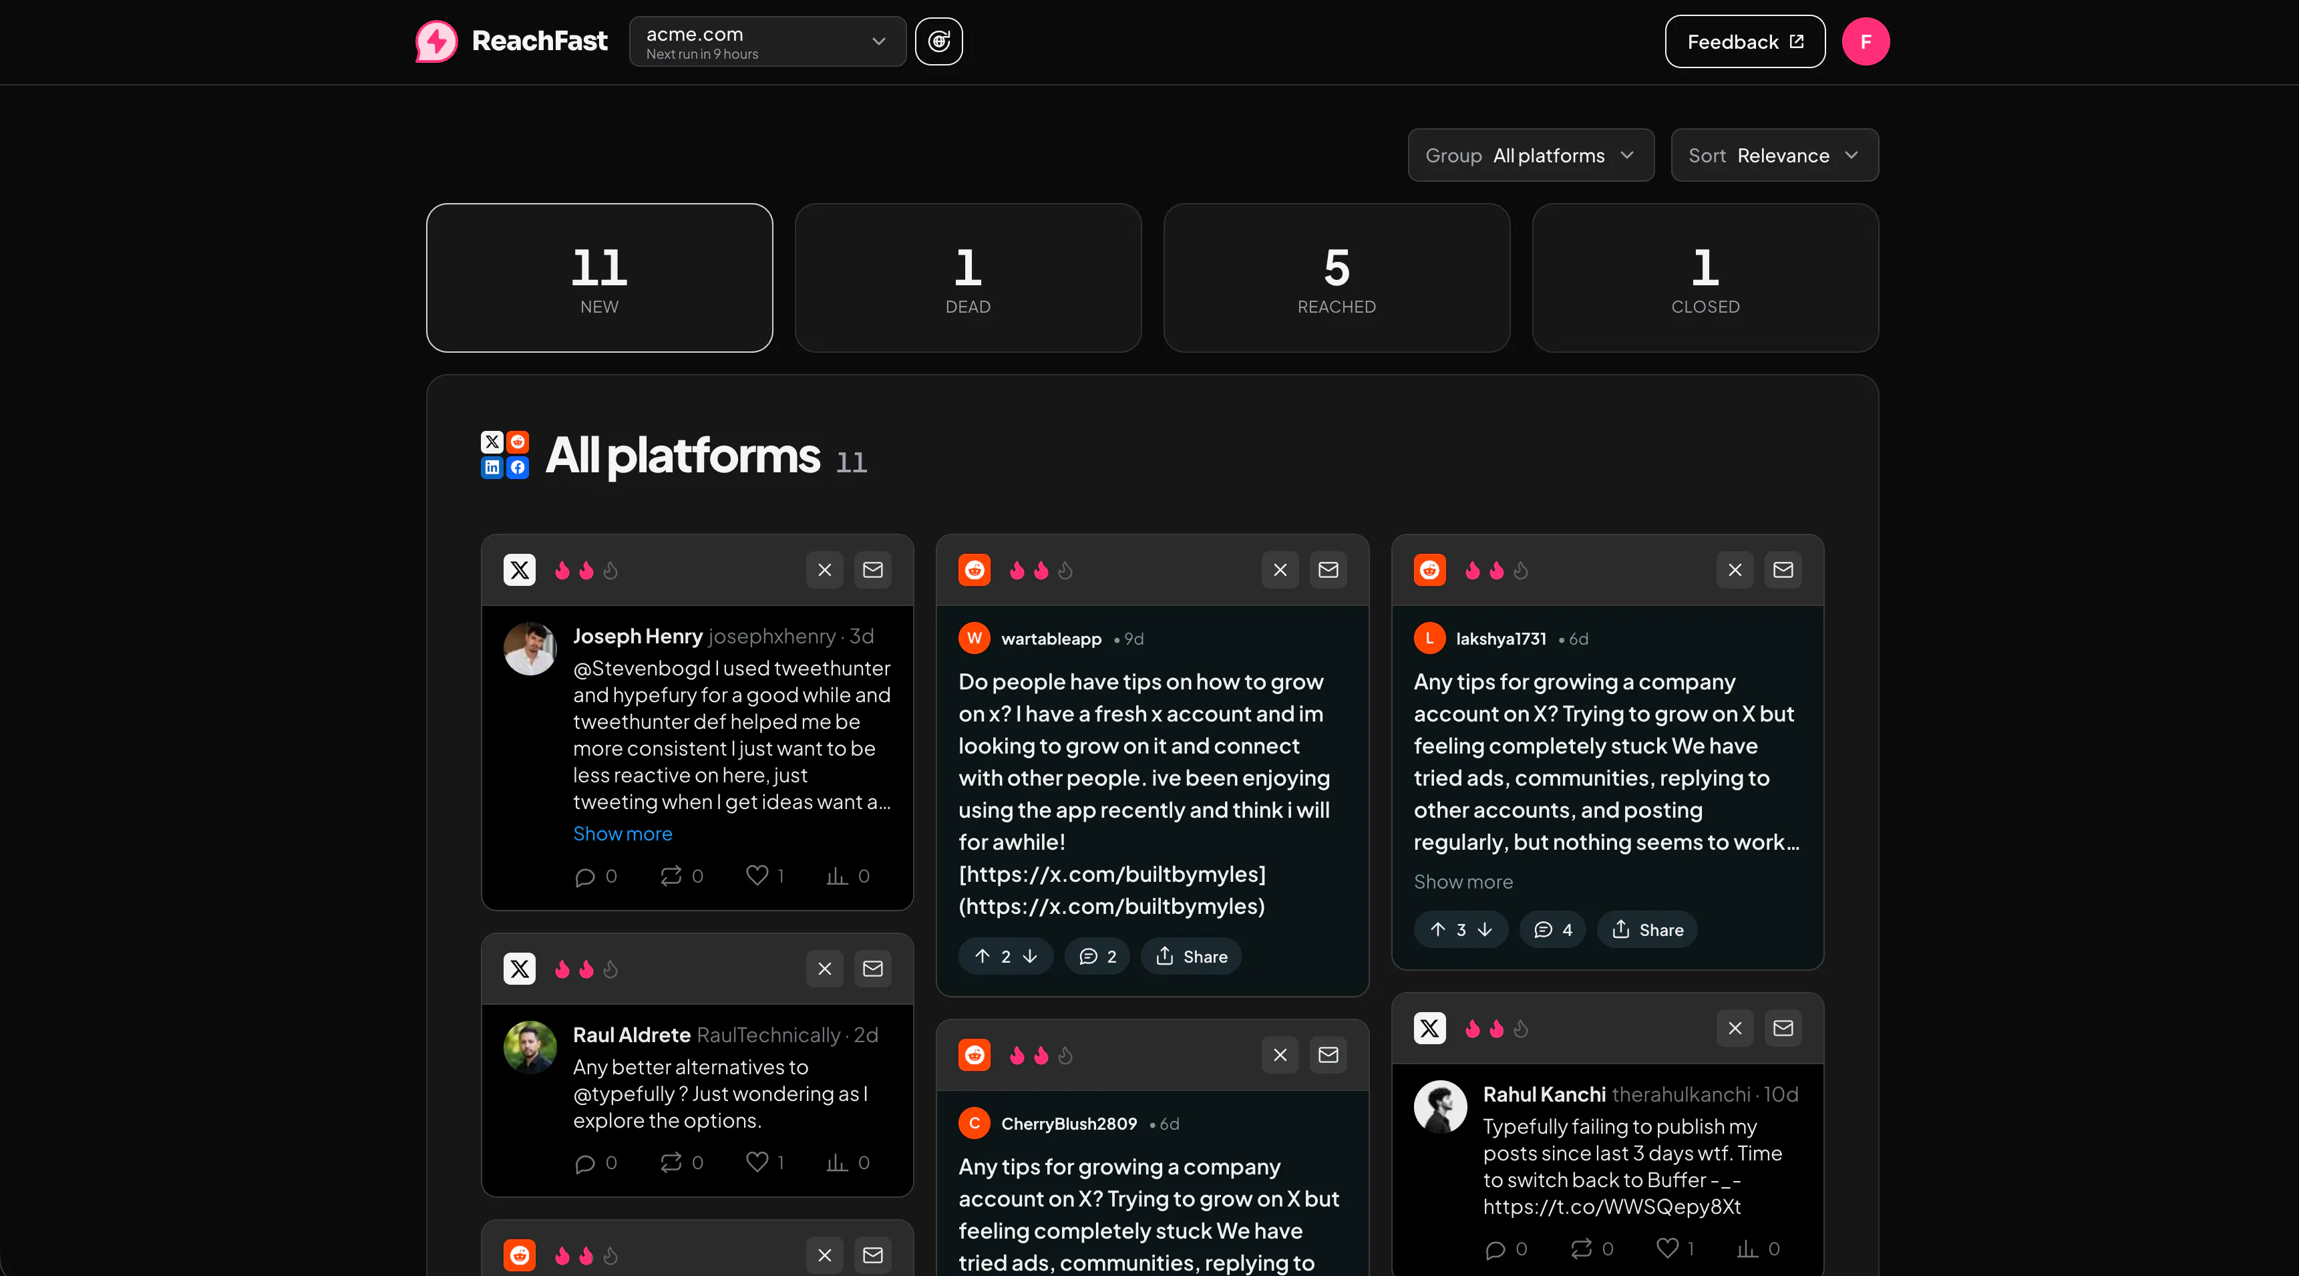Click the ReachFast brand name

pyautogui.click(x=539, y=41)
